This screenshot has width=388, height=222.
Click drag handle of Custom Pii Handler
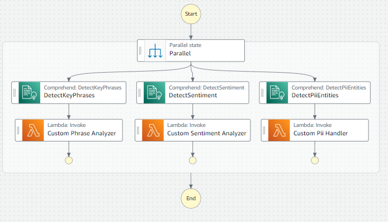click(264, 130)
